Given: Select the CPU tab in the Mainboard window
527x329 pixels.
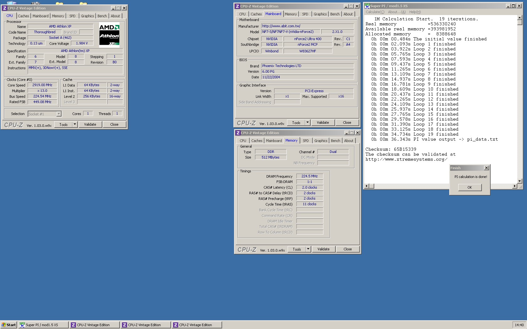Looking at the screenshot, I should (x=242, y=14).
